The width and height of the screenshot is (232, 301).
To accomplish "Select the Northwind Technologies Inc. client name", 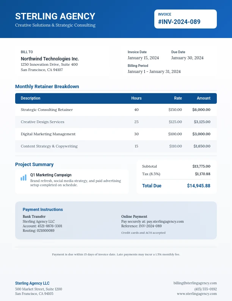I will [x=50, y=59].
